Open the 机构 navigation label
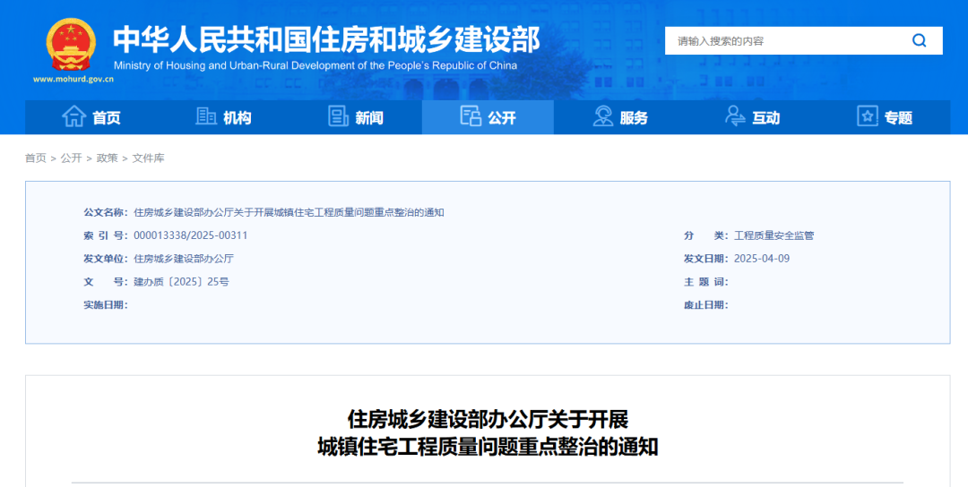Image resolution: width=968 pixels, height=487 pixels. pyautogui.click(x=238, y=118)
